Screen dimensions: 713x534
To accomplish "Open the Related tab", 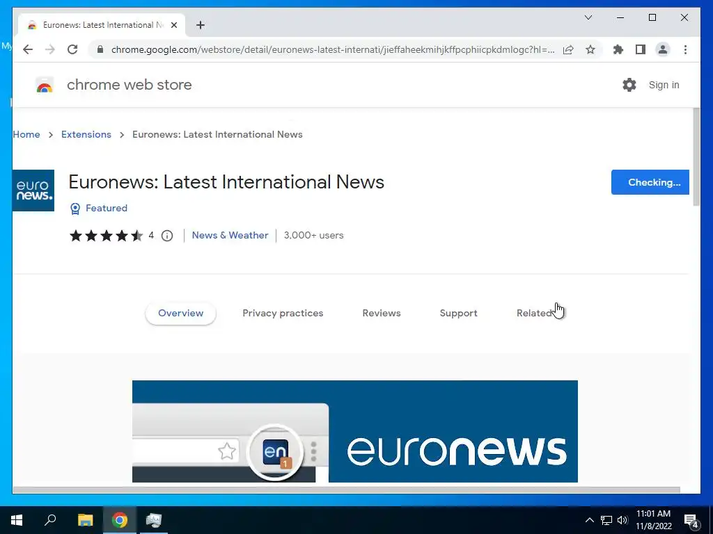I will (x=535, y=314).
